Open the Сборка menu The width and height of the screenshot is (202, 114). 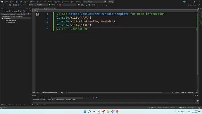[x=32, y=2]
